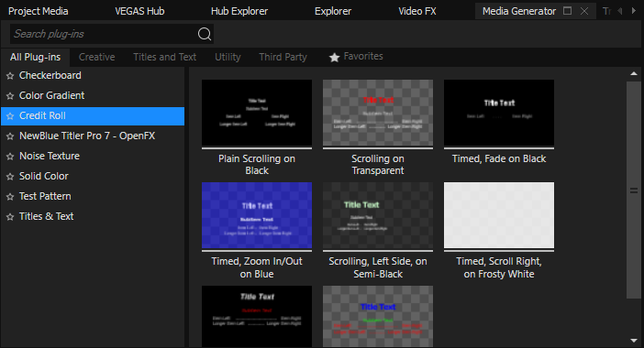
Task: Toggle favorite star for Test Pattern
Action: pos(10,197)
